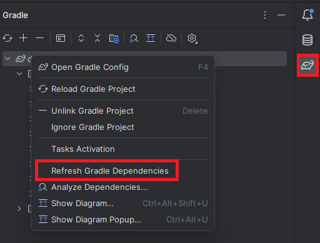
Task: Open the Execute Gradle Task icon
Action: pyautogui.click(x=61, y=38)
